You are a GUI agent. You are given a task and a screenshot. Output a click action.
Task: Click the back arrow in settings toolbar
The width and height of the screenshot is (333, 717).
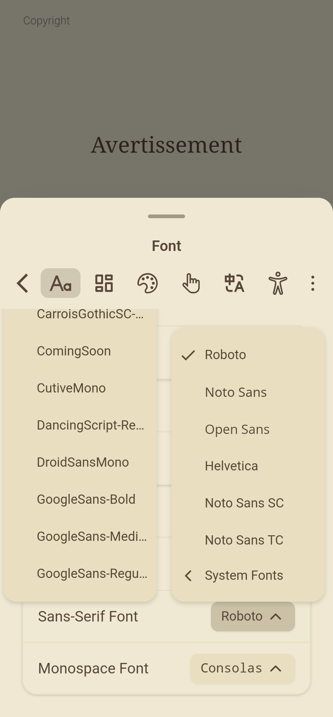click(x=23, y=283)
